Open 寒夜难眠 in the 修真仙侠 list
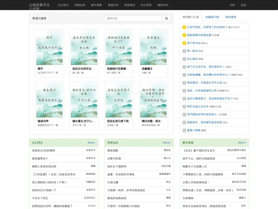Image resolution: width=278 pixels, height=209 pixels. 113,151
